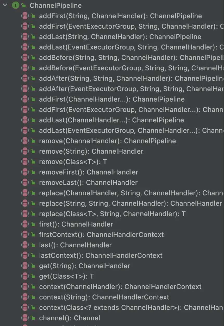The width and height of the screenshot is (224, 326).
Task: Select remove(String): ChannelHandler method
Action: click(x=91, y=151)
